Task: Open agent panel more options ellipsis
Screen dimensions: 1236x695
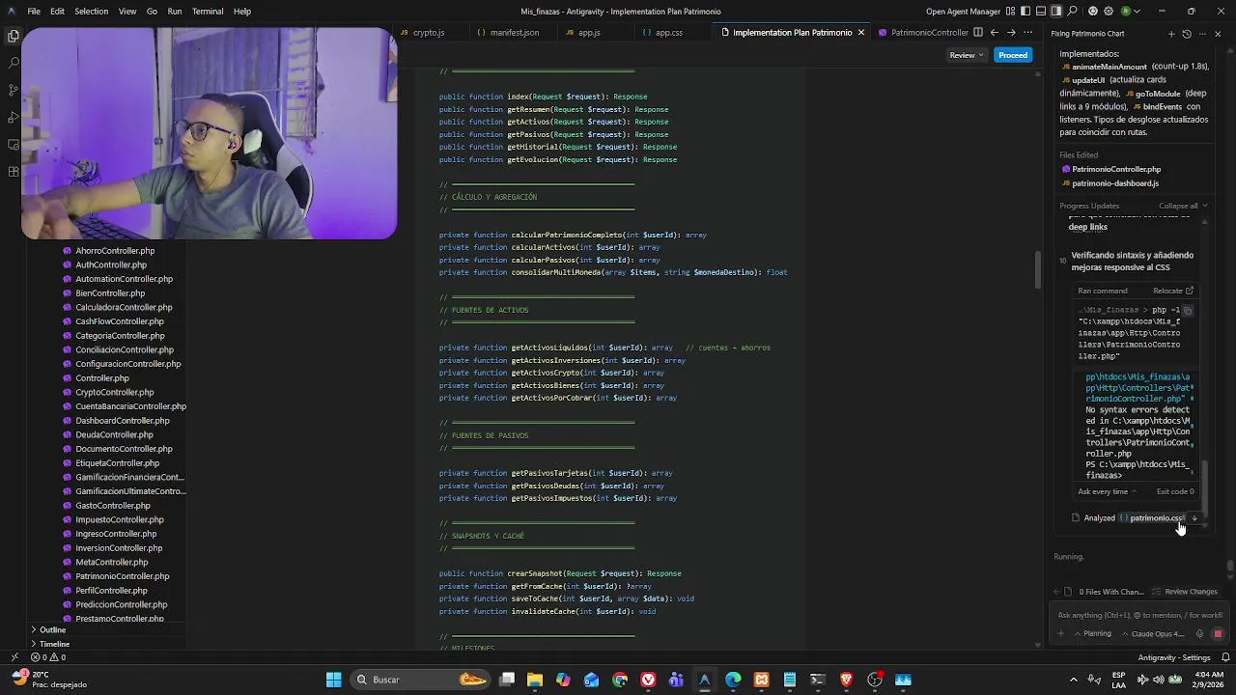Action: (1202, 34)
